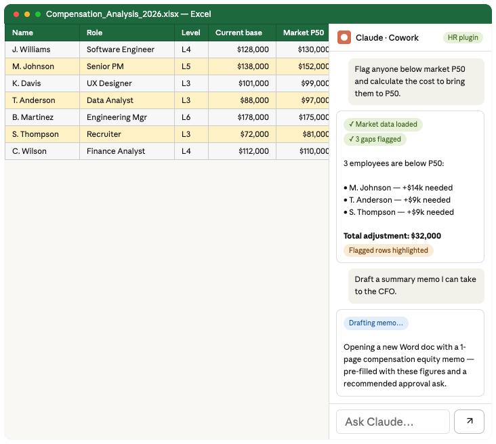Select the Market P50 column header
The image size is (496, 444).
pos(302,33)
